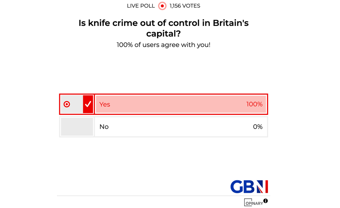This screenshot has width=340, height=208.
Task: Select the Yes answer label
Action: [105, 104]
